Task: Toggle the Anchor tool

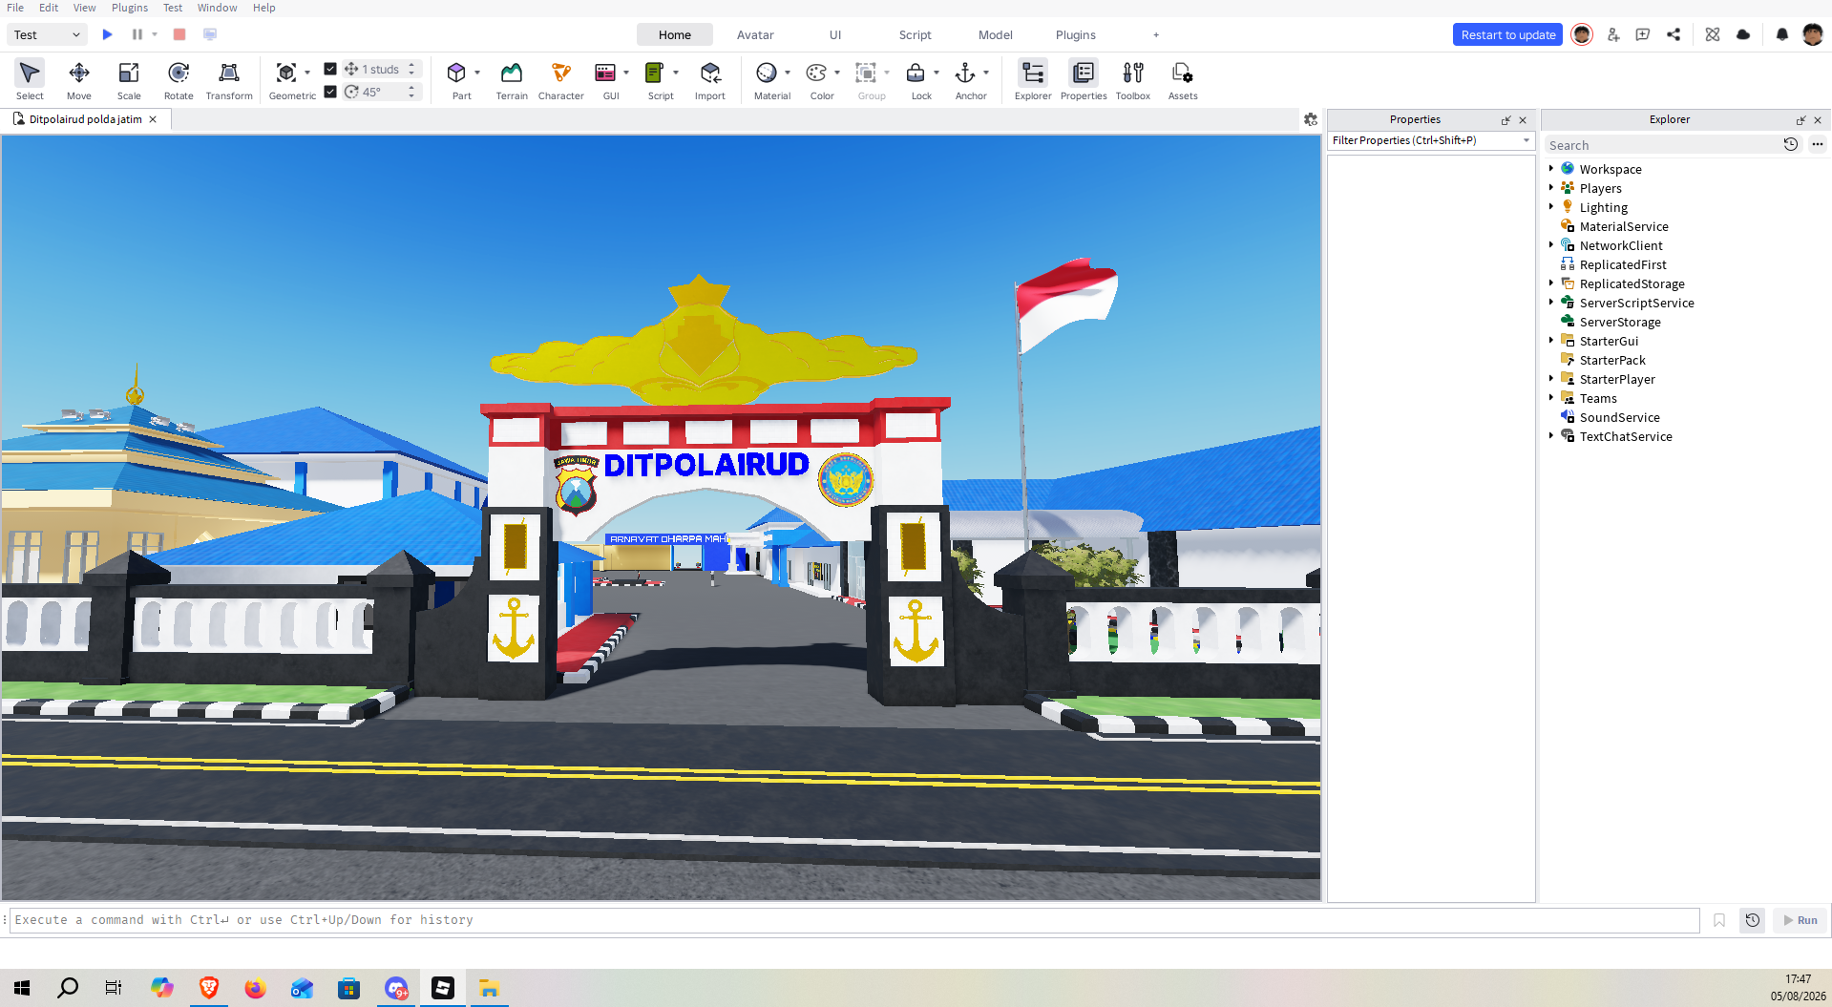Action: click(965, 73)
